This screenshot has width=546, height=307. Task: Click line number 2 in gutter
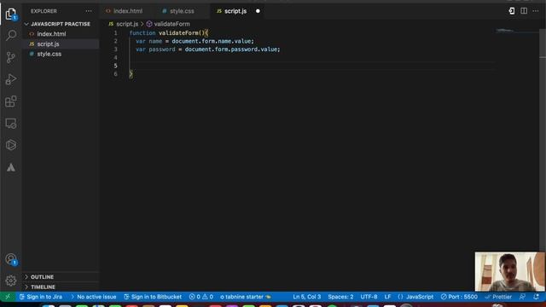tap(116, 41)
